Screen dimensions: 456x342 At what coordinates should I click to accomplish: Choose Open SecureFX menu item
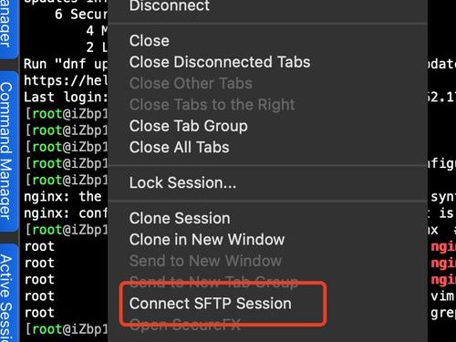(x=185, y=325)
